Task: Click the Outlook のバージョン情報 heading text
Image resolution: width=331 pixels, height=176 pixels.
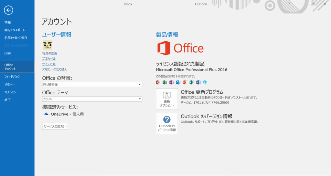Action: coord(207,116)
